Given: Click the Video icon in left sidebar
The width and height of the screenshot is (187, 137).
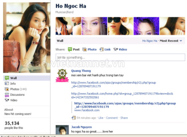Looking at the screenshot, I should (x=7, y=100).
